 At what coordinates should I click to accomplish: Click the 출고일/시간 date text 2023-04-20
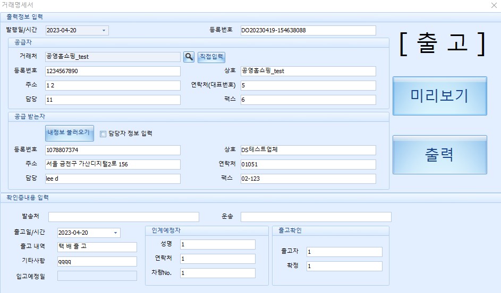click(x=73, y=233)
